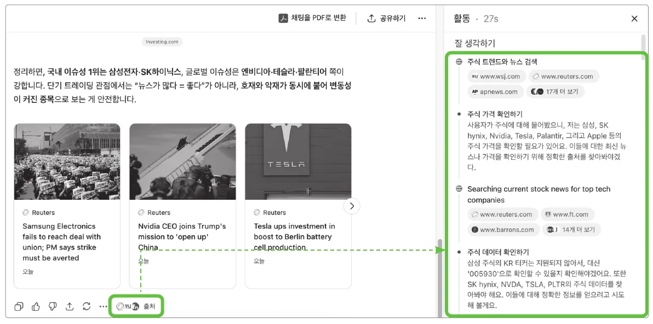Click the 'Searching current stock news' step title
Viewport: 653px width, 324px height.
click(539, 194)
